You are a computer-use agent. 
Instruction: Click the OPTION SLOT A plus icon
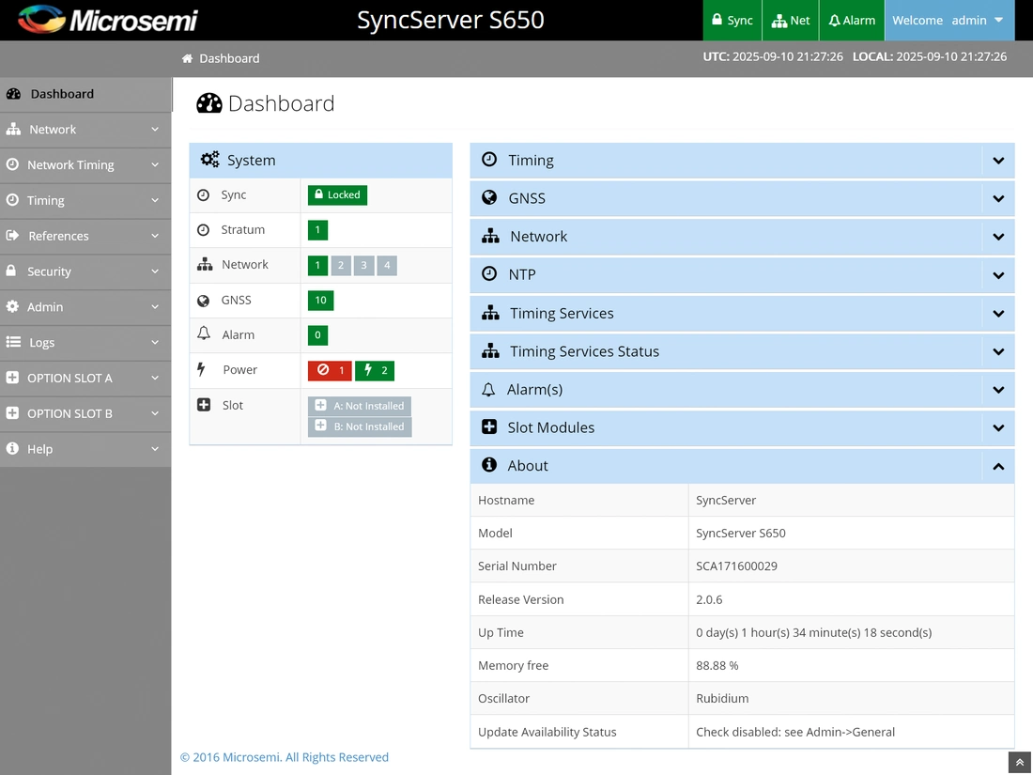point(12,378)
